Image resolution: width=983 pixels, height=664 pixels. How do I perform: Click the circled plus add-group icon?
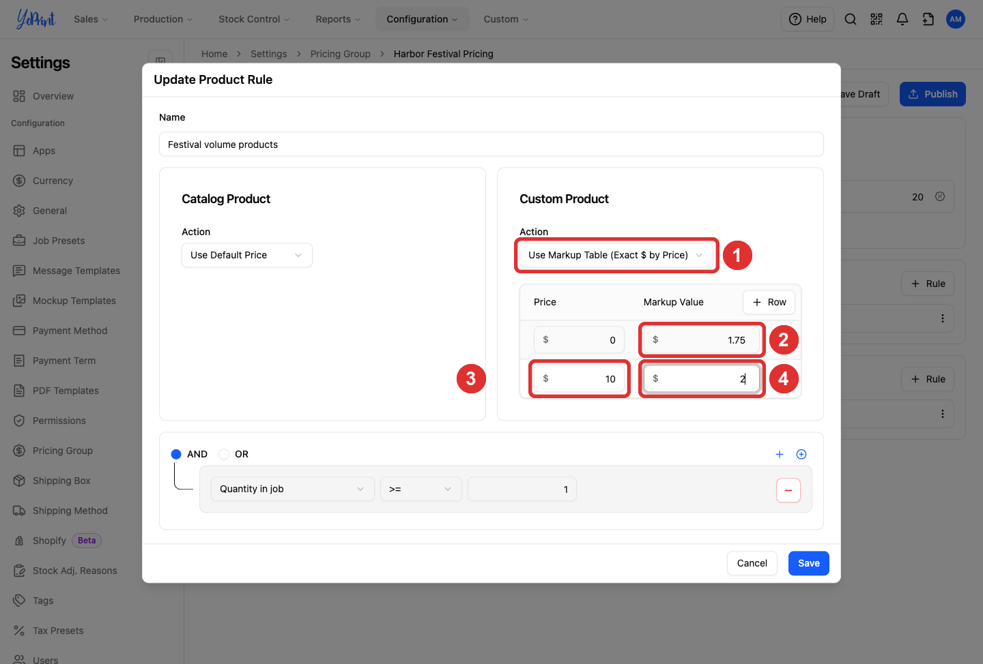click(801, 454)
